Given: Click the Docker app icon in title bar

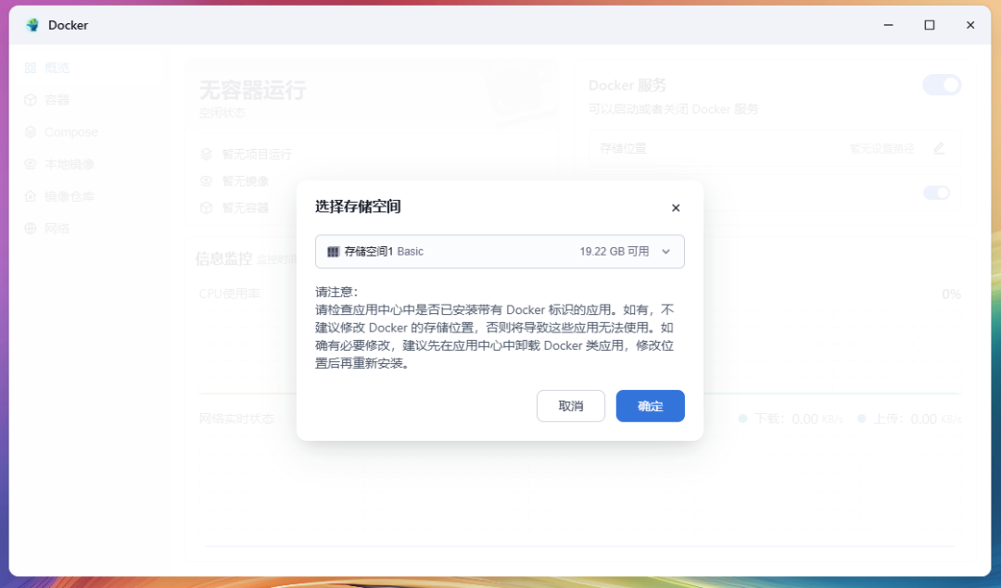Looking at the screenshot, I should 32,25.
